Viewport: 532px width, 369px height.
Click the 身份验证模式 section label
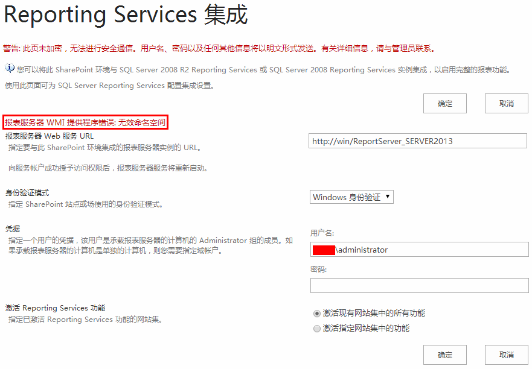(x=27, y=193)
